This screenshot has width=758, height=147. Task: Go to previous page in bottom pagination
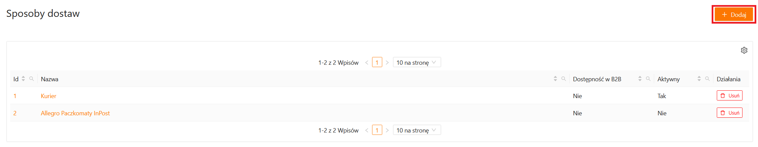367,130
